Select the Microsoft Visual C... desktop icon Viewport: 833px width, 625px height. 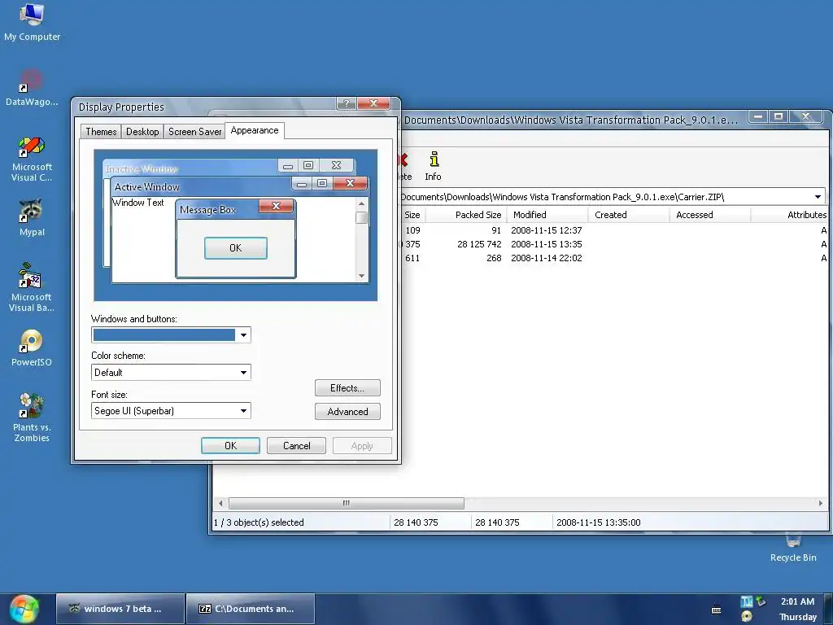point(32,160)
